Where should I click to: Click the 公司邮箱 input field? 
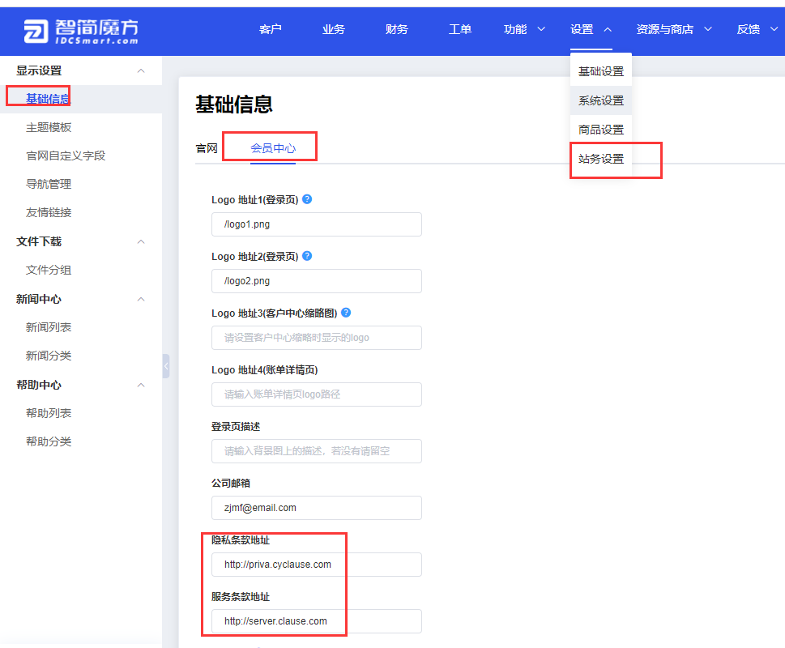point(317,508)
